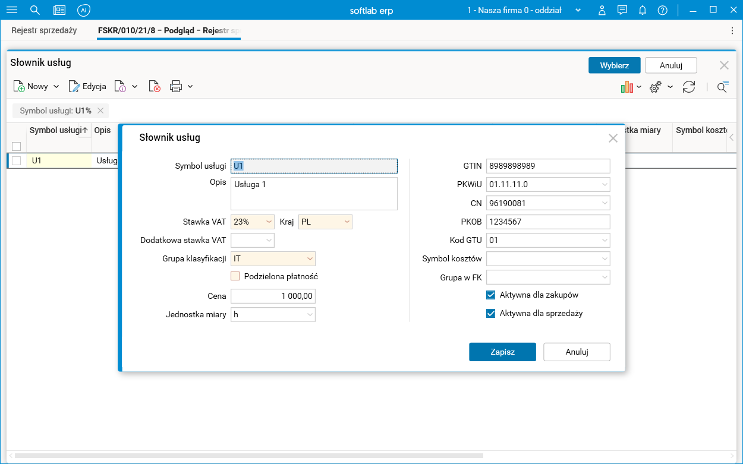Click the search magnifier in title bar
The width and height of the screenshot is (743, 464).
(35, 10)
